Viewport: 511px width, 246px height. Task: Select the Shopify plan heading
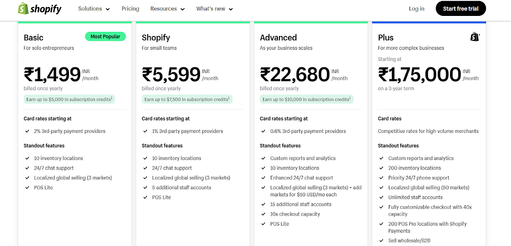pyautogui.click(x=156, y=38)
